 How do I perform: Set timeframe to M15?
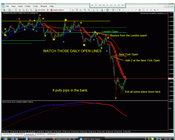coord(100,5)
